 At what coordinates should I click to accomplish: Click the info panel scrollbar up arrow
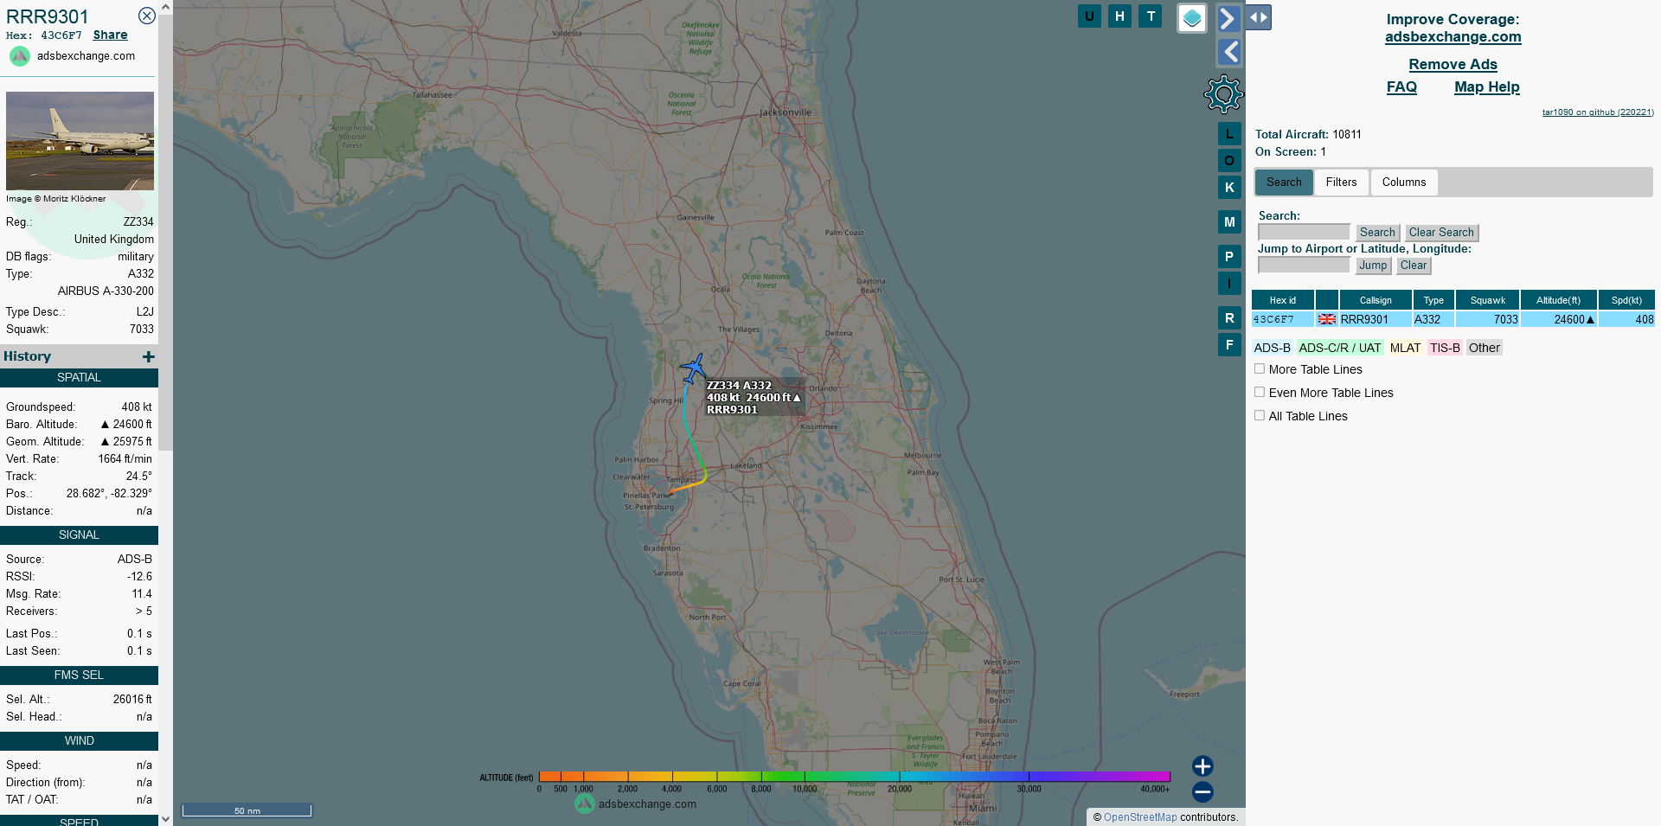[165, 7]
